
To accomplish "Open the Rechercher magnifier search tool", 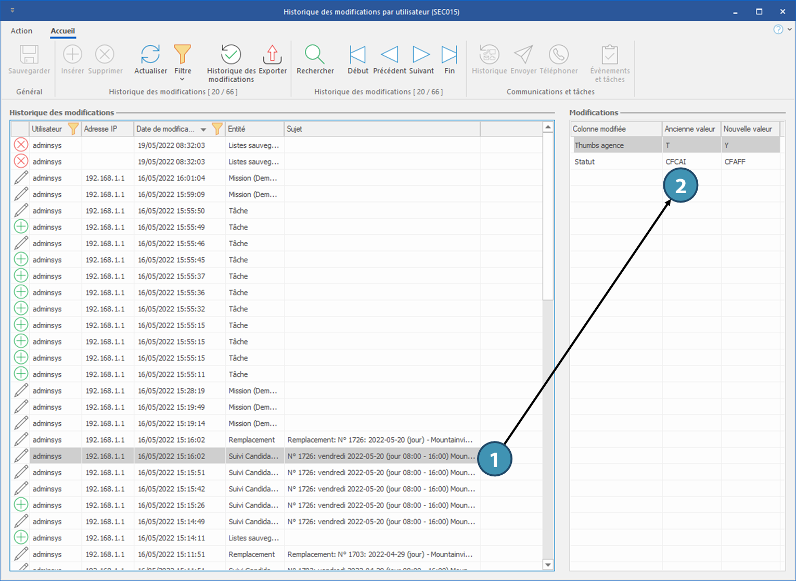I will click(315, 55).
